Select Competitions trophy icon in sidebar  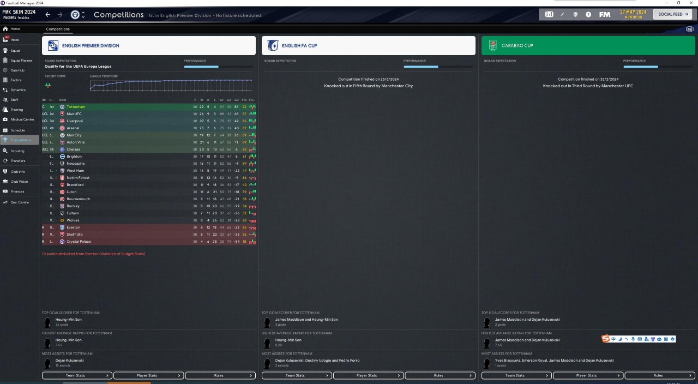(5, 140)
